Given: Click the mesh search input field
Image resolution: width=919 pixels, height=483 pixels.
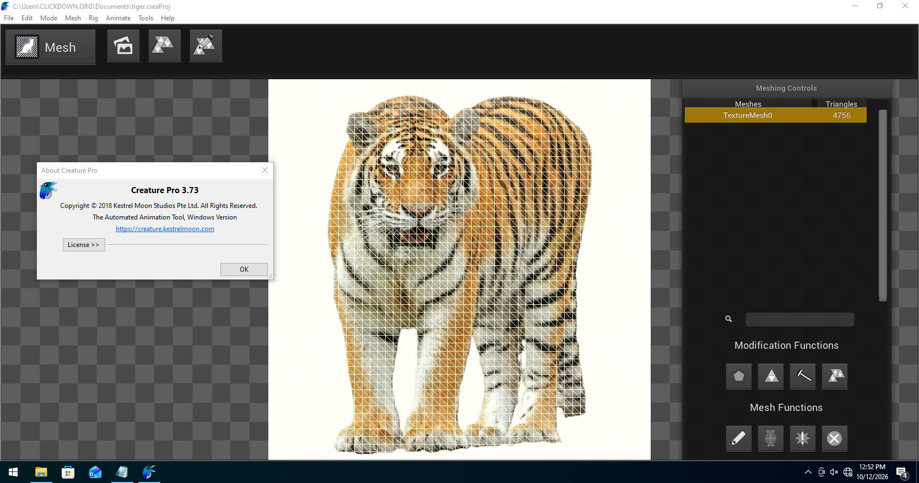Looking at the screenshot, I should pos(799,320).
